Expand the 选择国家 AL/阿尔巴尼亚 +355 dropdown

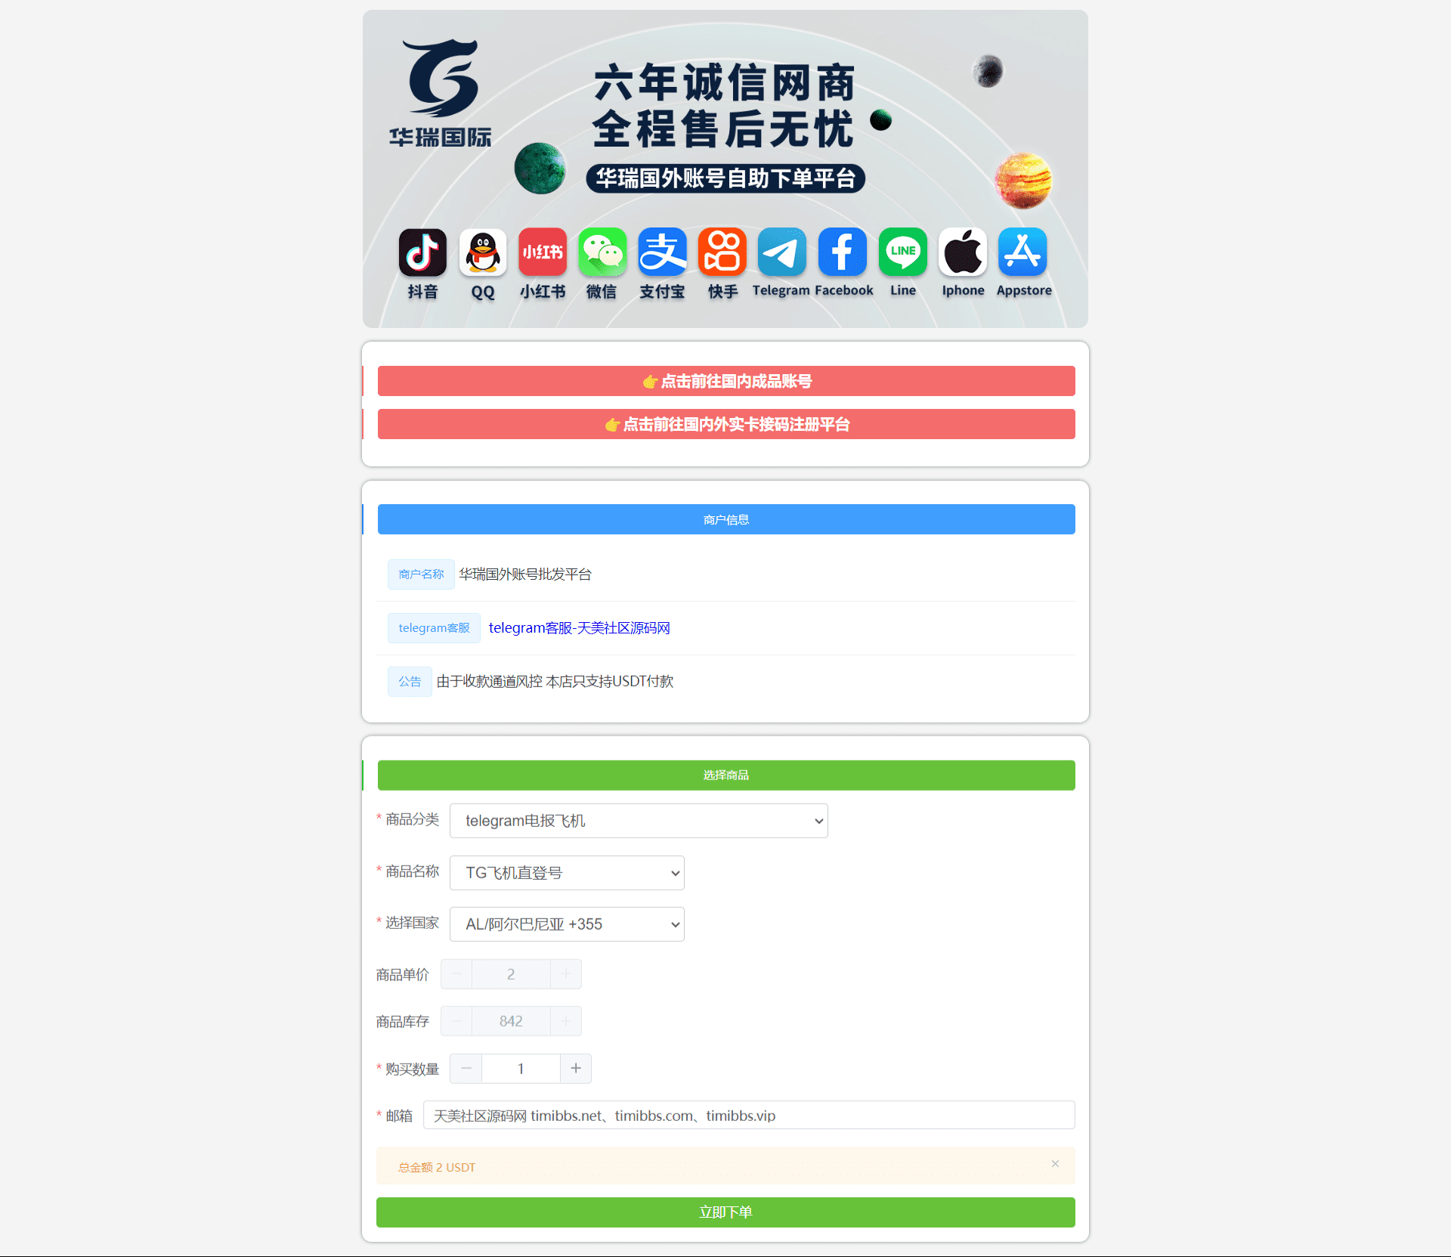(x=568, y=923)
